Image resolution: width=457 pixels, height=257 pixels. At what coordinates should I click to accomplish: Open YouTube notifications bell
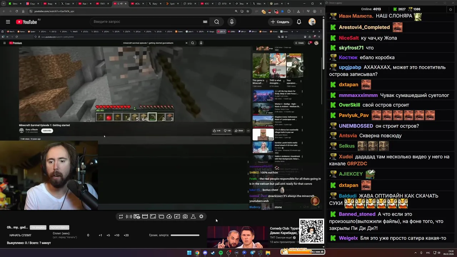[x=299, y=22]
